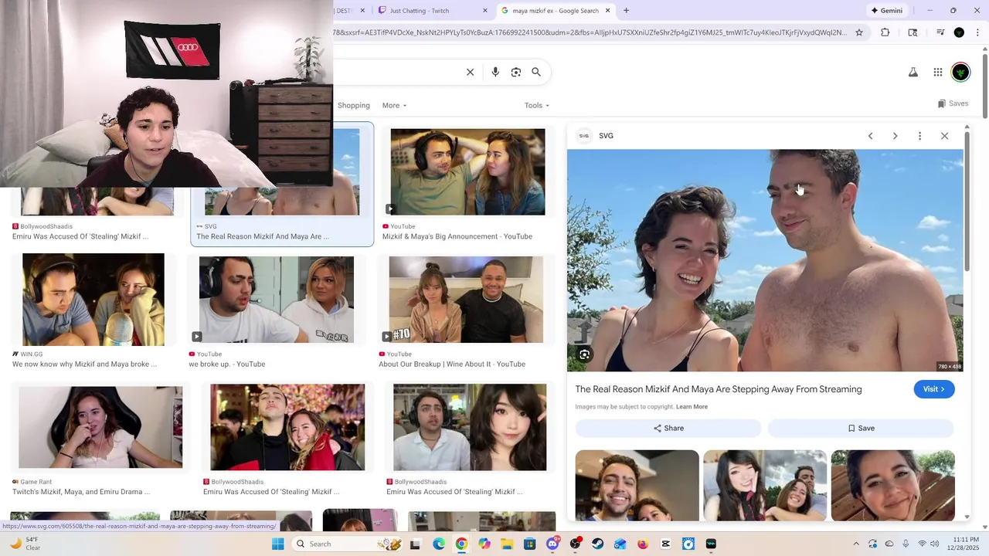This screenshot has width=989, height=556.
Task: Open first related image below Share button
Action: click(637, 486)
